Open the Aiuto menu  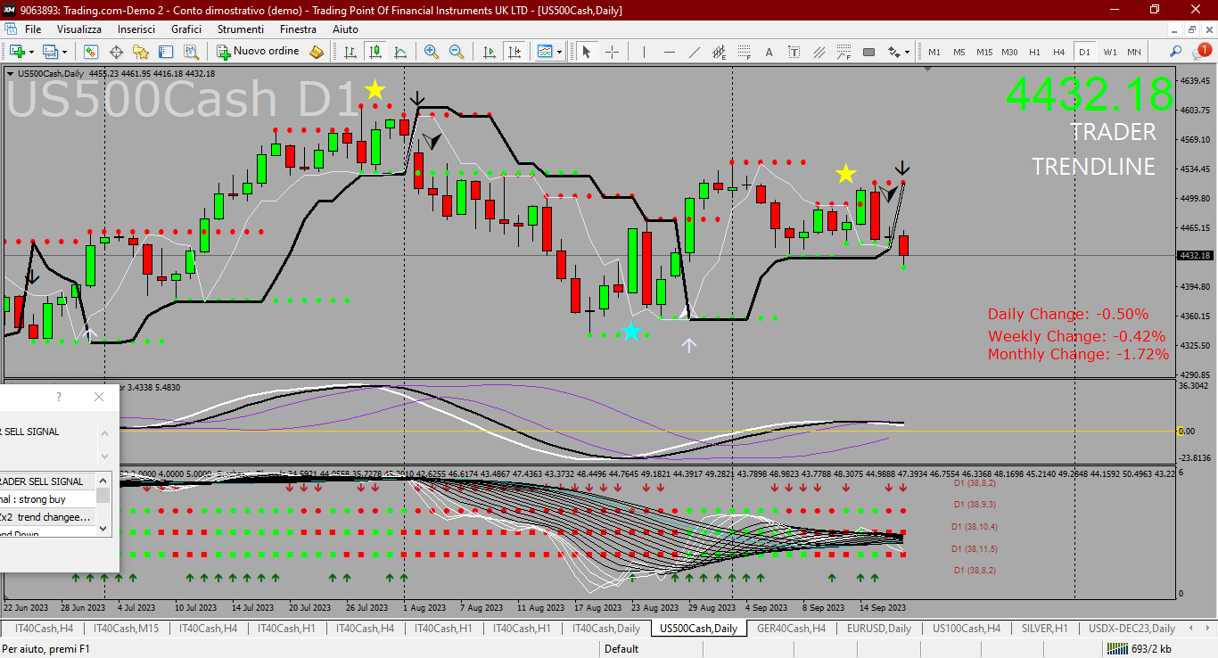point(345,29)
